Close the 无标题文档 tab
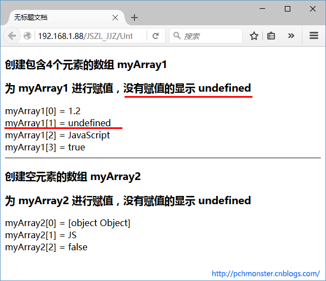The height and width of the screenshot is (281, 326). pos(115,18)
